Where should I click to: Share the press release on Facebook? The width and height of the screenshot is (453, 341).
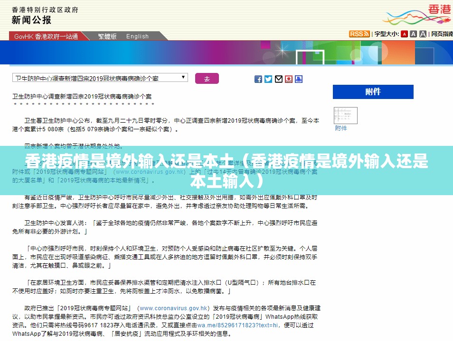[258, 79]
